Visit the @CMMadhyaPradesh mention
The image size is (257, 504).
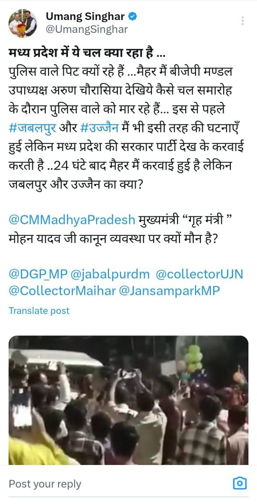pyautogui.click(x=72, y=220)
